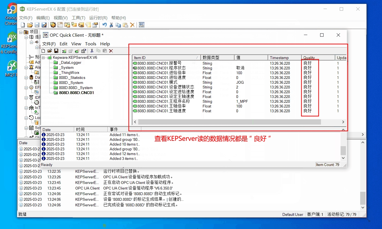Screen dimensions: 382x229
Task: Click Save floppy icon in Quick Client toolbar
Action: pos(56,51)
